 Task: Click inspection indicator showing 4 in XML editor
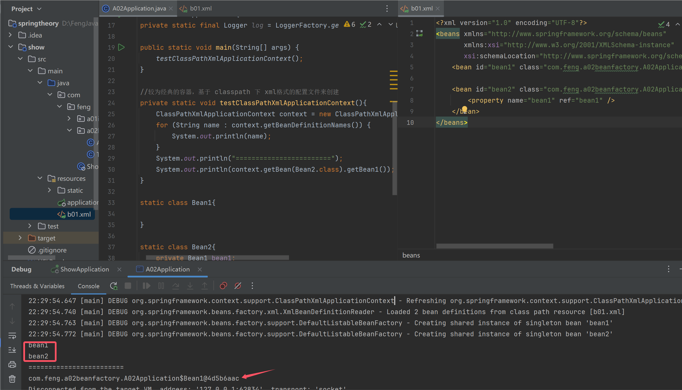664,25
